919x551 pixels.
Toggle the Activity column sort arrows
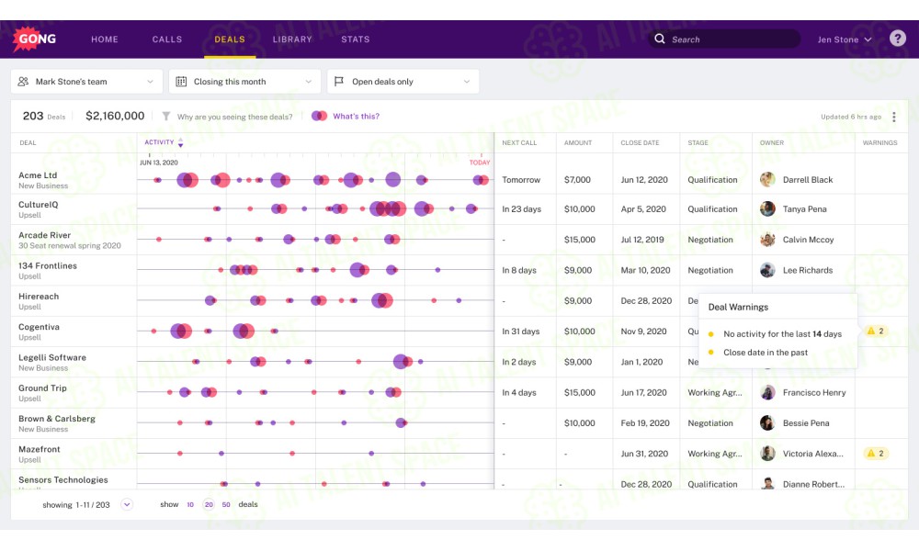pyautogui.click(x=180, y=142)
